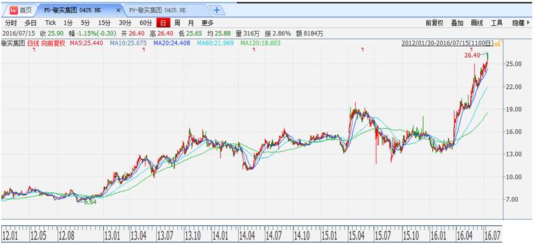Open the 首页 home tab
Image resolution: width=536 pixels, height=244 pixels.
20,10
